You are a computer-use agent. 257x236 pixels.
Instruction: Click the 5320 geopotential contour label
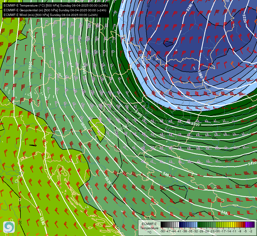pyautogui.click(x=195, y=124)
